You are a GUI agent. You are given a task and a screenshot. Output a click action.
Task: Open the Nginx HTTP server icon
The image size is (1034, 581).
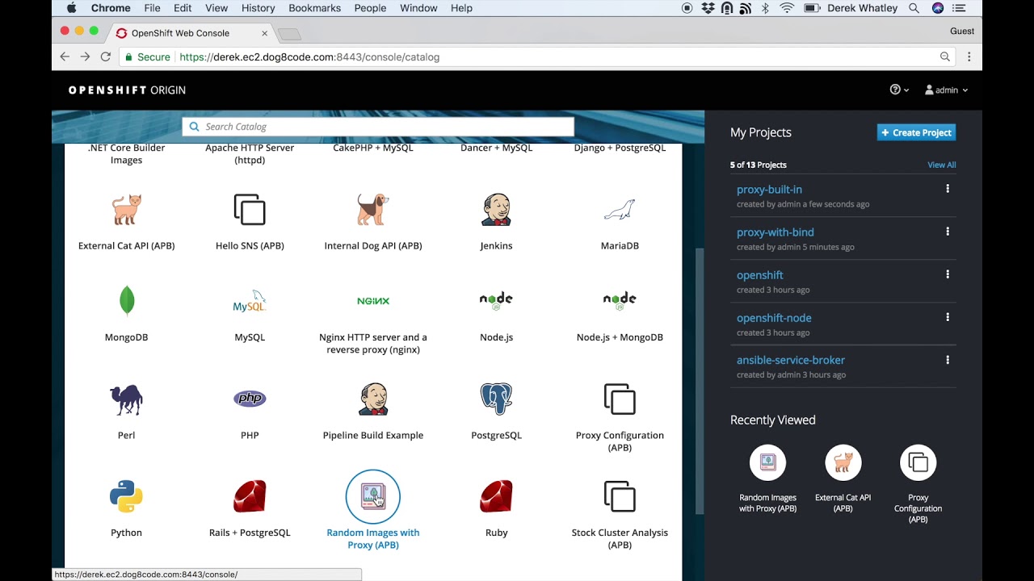coord(373,301)
